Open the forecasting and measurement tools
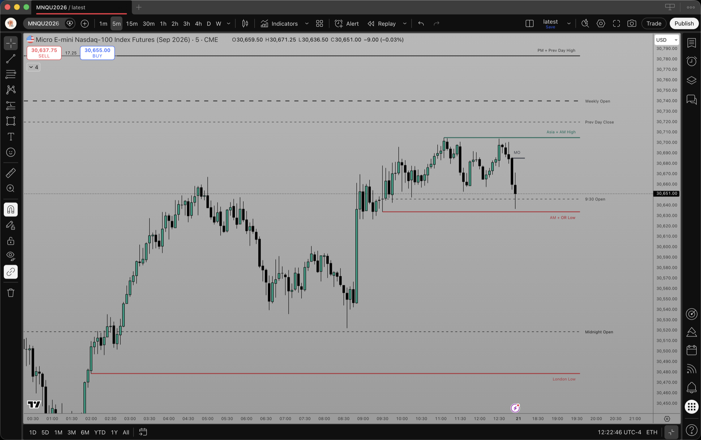This screenshot has width=701, height=440. pyautogui.click(x=11, y=105)
